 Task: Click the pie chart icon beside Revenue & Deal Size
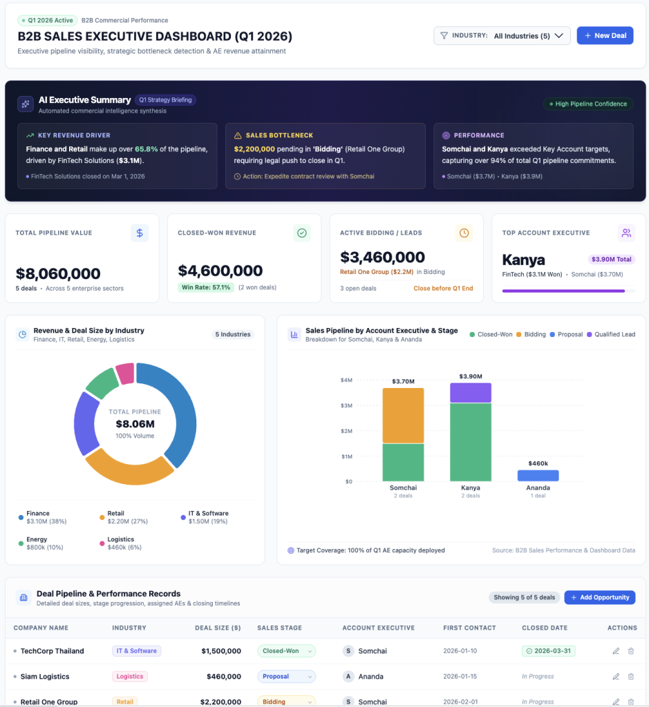click(23, 335)
